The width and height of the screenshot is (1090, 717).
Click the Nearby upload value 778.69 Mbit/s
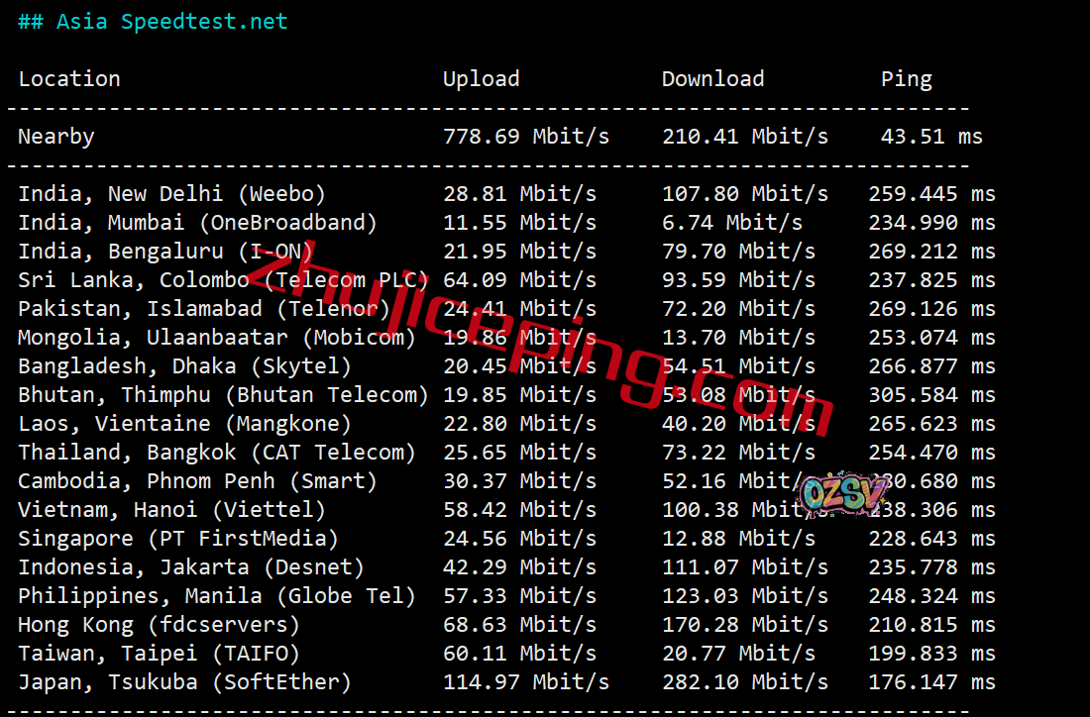tap(525, 137)
